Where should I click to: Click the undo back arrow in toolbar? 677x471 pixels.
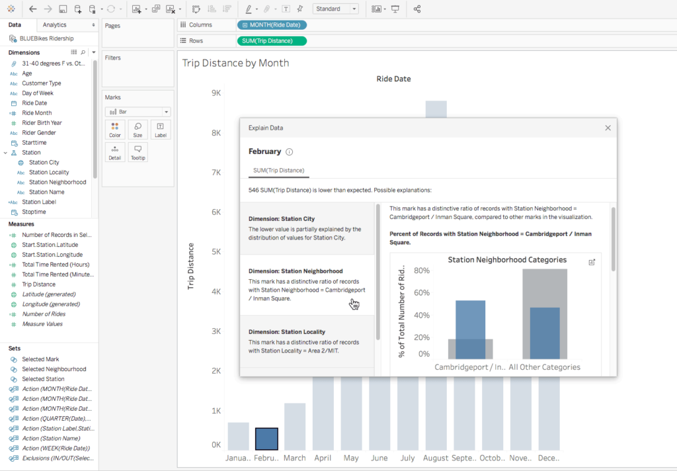(32, 9)
